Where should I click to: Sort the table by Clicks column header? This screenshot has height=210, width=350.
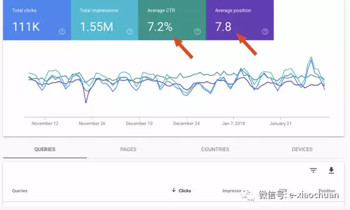pyautogui.click(x=185, y=190)
